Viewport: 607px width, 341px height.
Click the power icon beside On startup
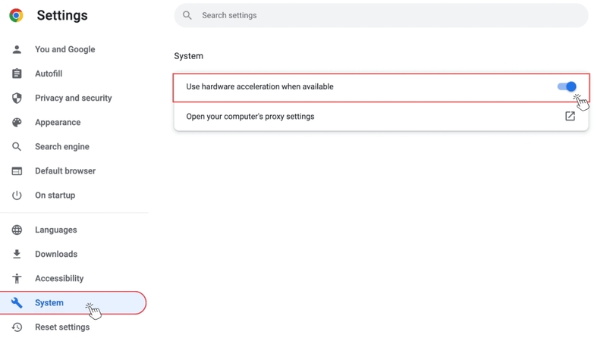[17, 196]
